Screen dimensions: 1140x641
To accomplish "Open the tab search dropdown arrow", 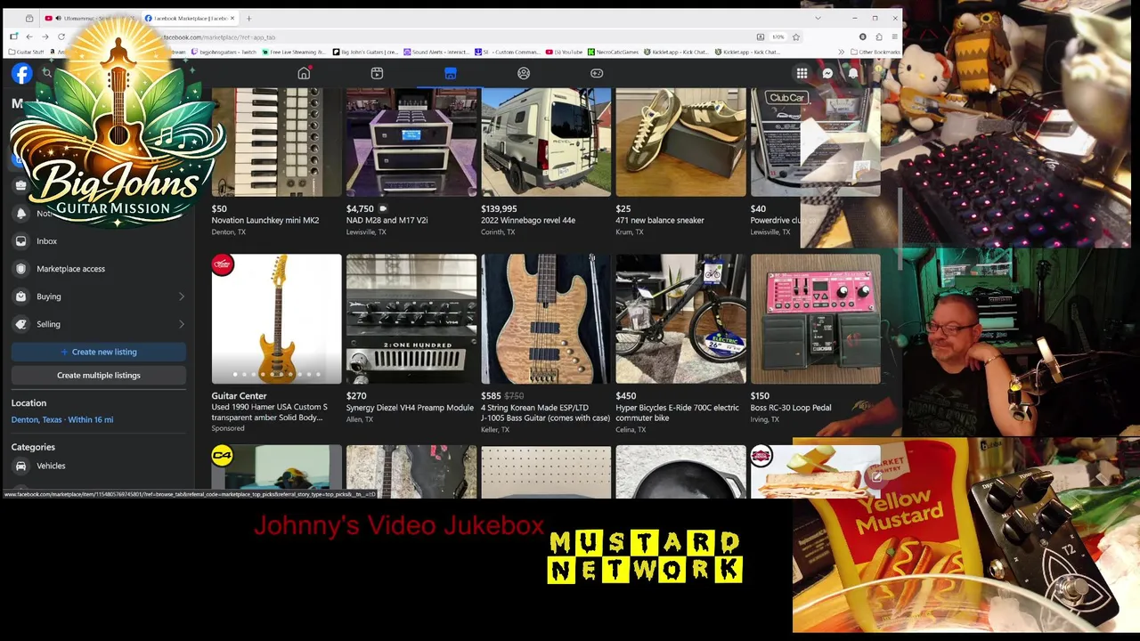I will pyautogui.click(x=818, y=18).
